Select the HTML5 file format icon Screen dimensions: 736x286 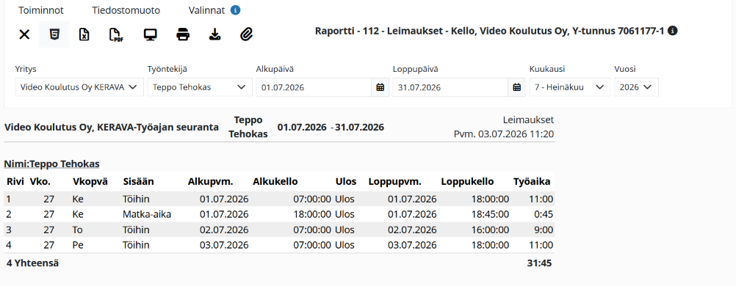(54, 34)
